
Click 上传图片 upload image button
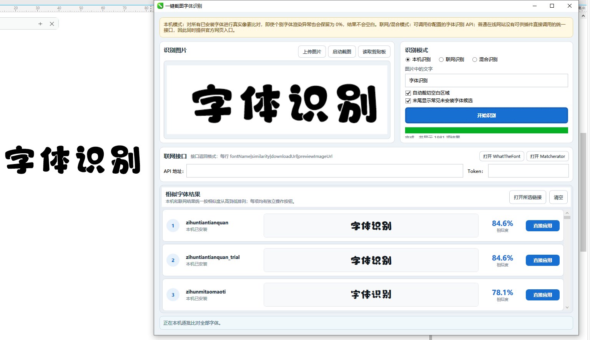312,51
